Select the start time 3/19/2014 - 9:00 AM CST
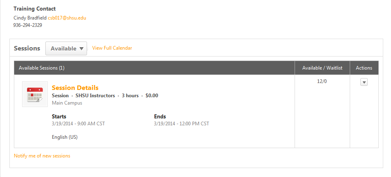Screen dimensions: 391x177 [x=78, y=123]
